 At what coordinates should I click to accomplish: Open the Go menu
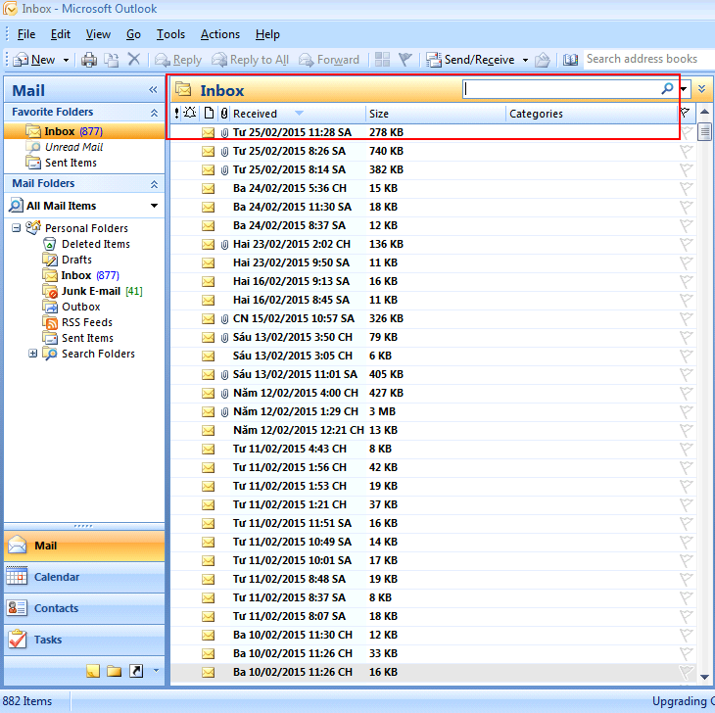point(133,34)
